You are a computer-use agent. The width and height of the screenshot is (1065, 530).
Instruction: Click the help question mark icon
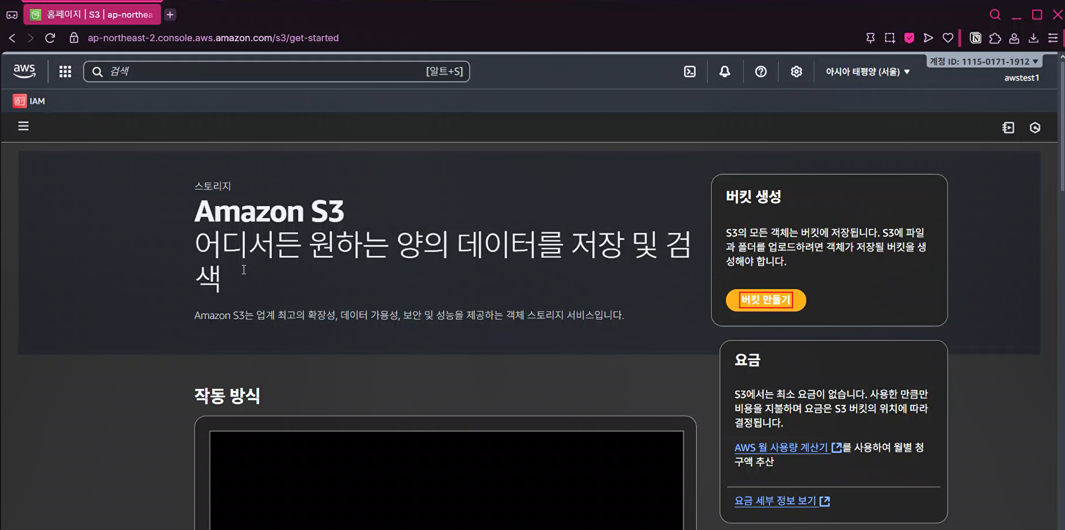click(760, 72)
